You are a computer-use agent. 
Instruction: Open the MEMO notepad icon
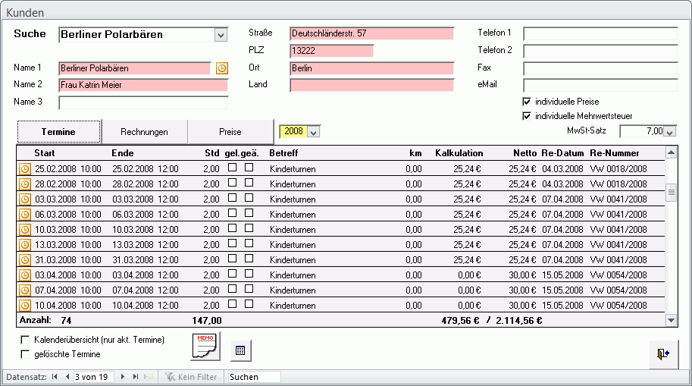click(x=205, y=346)
